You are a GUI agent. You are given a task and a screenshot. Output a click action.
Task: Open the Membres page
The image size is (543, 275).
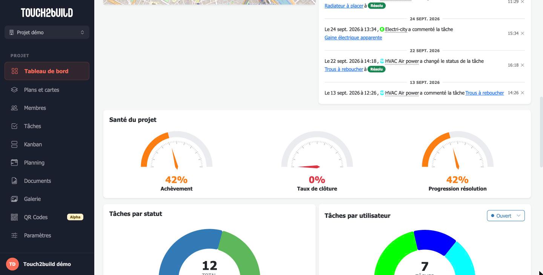click(47, 108)
